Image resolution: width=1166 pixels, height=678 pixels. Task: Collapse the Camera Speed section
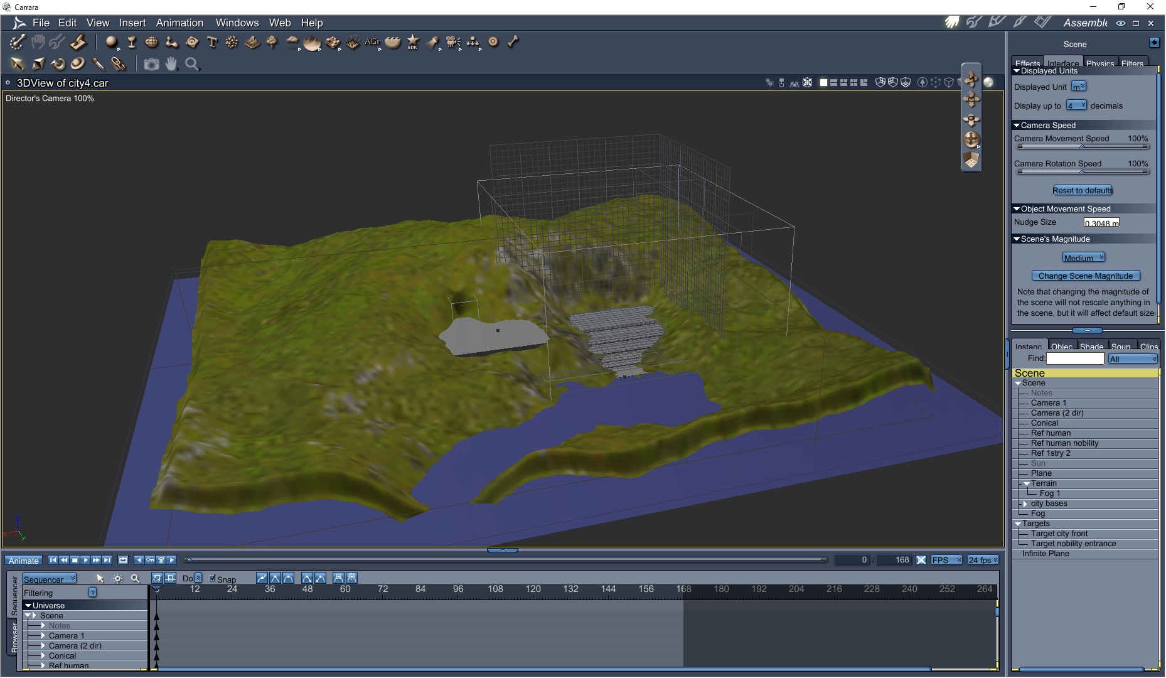pyautogui.click(x=1017, y=126)
